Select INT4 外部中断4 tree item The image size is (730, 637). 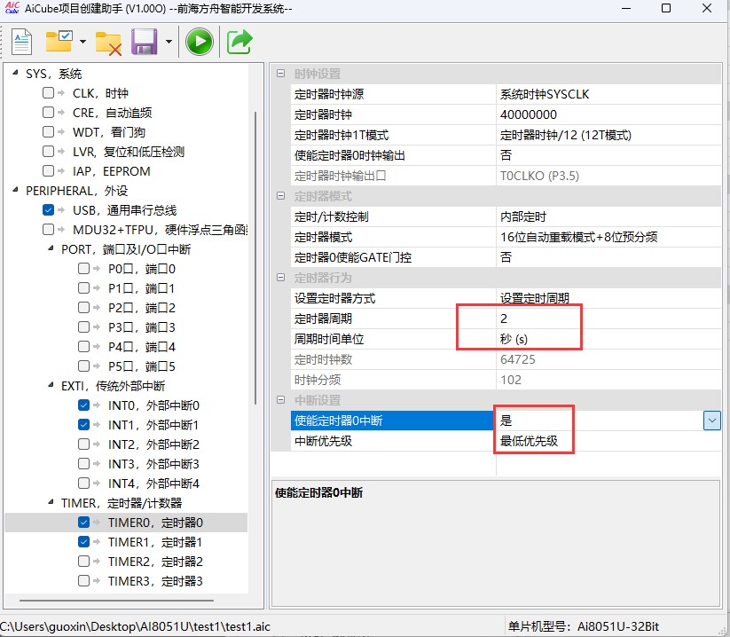(153, 484)
